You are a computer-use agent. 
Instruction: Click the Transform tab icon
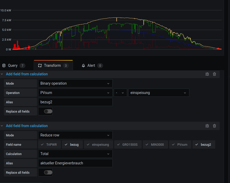click(x=40, y=66)
